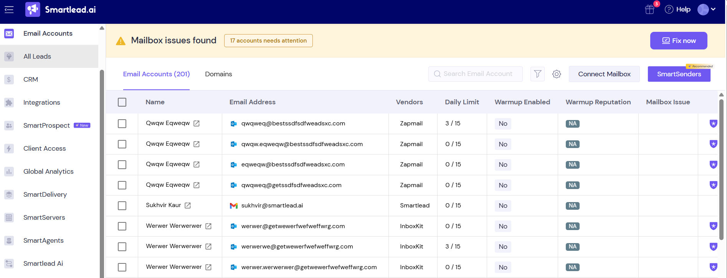
Task: Click the hamburger menu collapse icon
Action: [9, 10]
